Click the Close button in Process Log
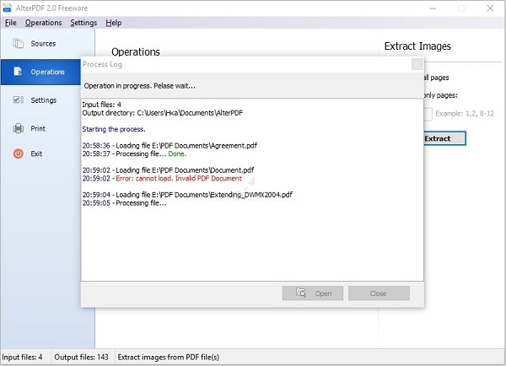Screen dimensions: 506x366 (x=379, y=293)
